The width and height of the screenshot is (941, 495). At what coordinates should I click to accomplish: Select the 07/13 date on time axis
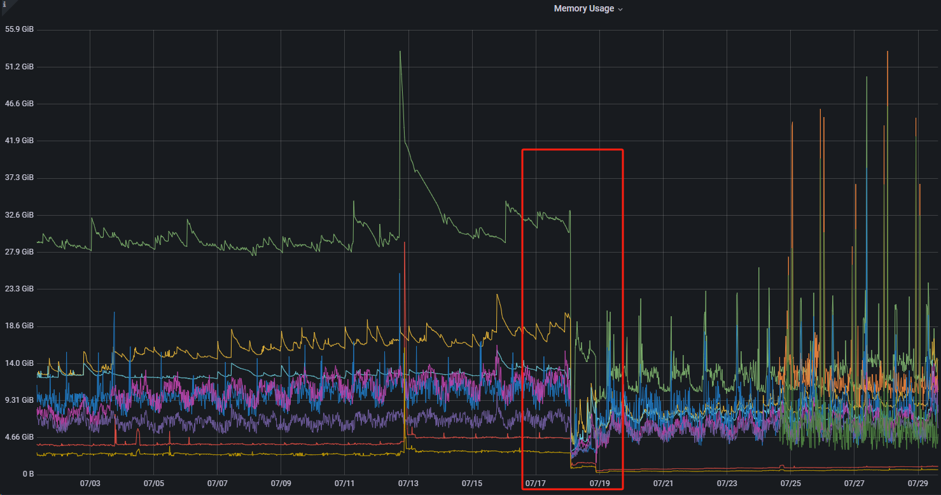click(x=408, y=484)
